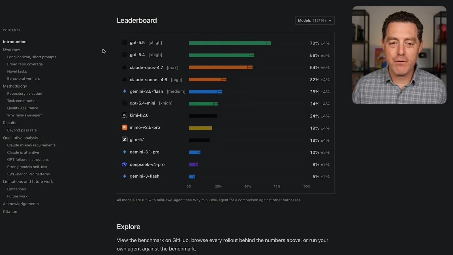Open Why mini-swe-agent in contents sidebar
This screenshot has height=255, width=453.
pyautogui.click(x=25, y=115)
